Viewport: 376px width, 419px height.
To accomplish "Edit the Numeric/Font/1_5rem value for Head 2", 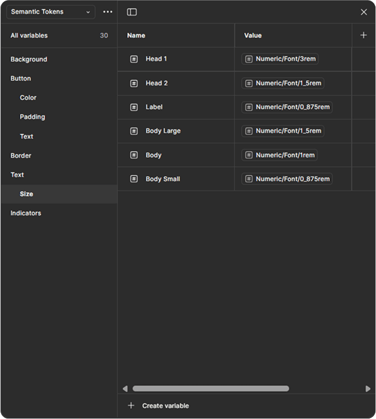I will click(x=283, y=83).
